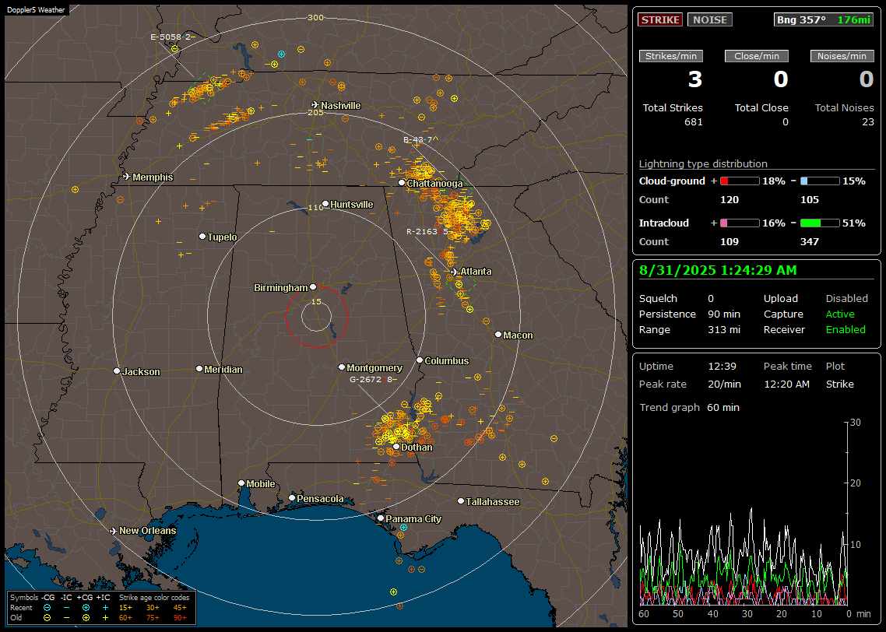The image size is (886, 632).
Task: Click the Receiver status Enabled
Action: pos(846,330)
